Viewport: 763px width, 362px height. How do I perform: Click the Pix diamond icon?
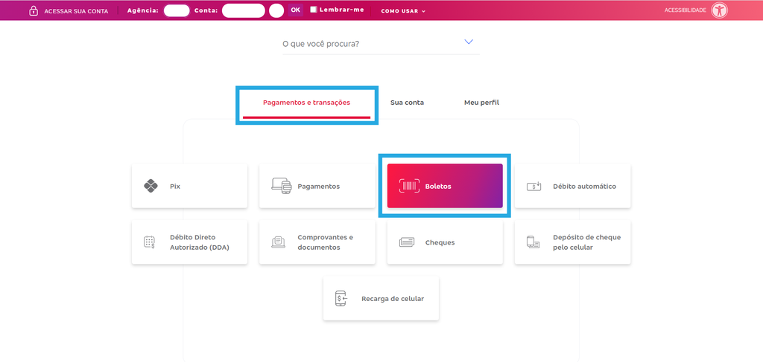(x=151, y=186)
